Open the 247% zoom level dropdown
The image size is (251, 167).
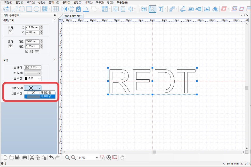tap(97, 158)
